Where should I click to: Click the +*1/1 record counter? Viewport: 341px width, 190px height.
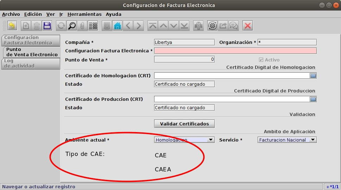[x=332, y=187]
